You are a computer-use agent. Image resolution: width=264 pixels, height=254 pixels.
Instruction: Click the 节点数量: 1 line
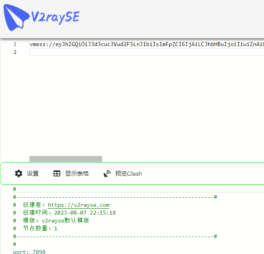tap(40, 228)
